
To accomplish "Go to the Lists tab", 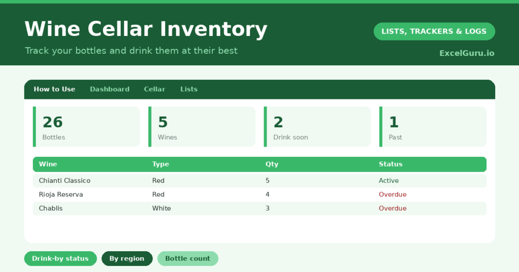I will (189, 89).
